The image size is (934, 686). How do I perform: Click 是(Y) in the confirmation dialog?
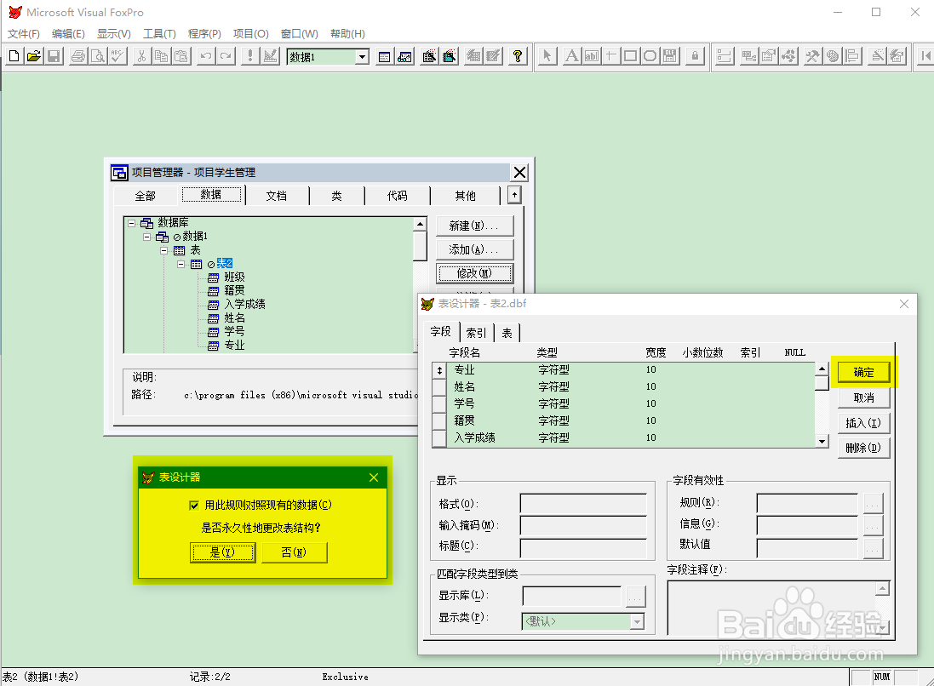[223, 552]
